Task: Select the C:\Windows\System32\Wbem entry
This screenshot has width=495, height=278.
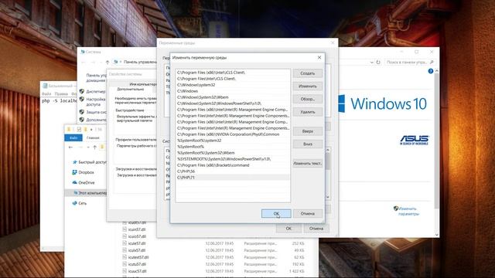Action: coord(233,97)
